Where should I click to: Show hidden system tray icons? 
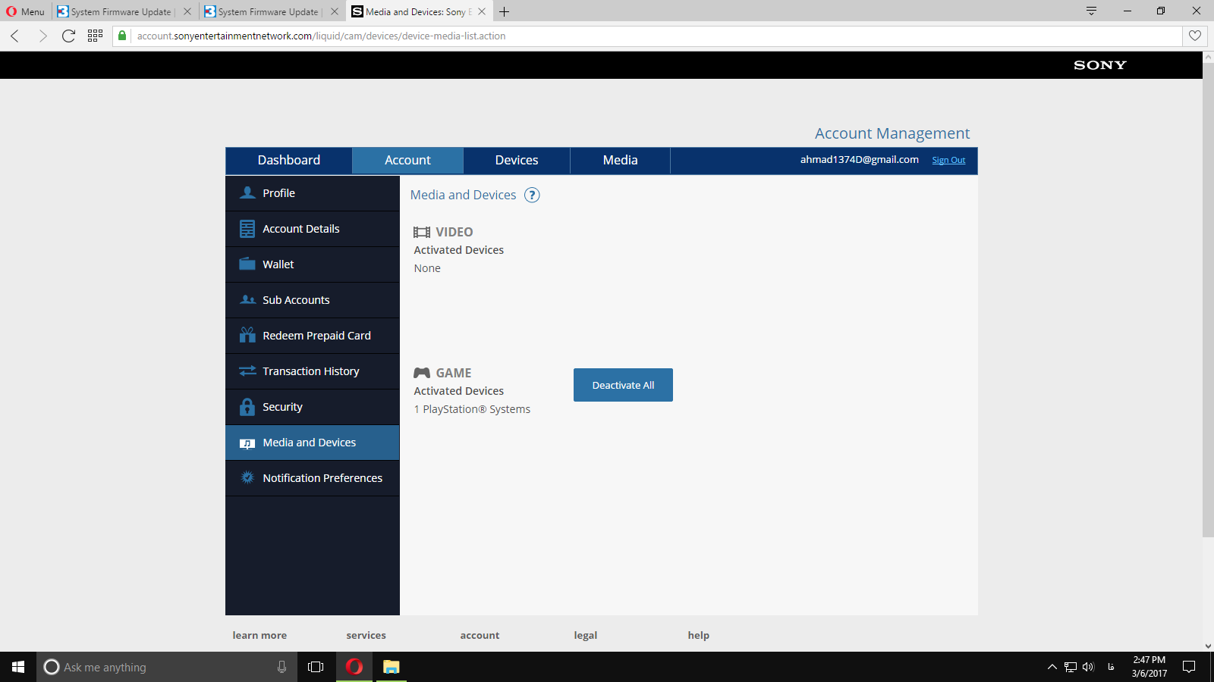pos(1052,667)
